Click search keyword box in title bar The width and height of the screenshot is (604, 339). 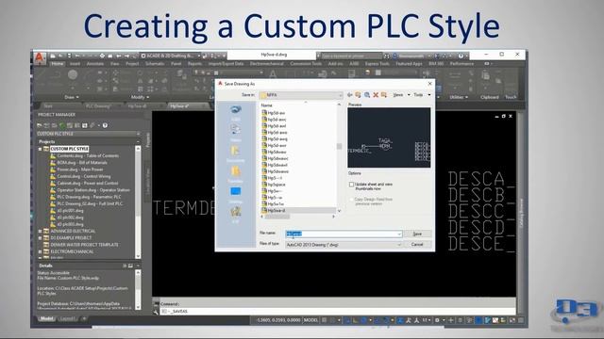[x=351, y=56]
